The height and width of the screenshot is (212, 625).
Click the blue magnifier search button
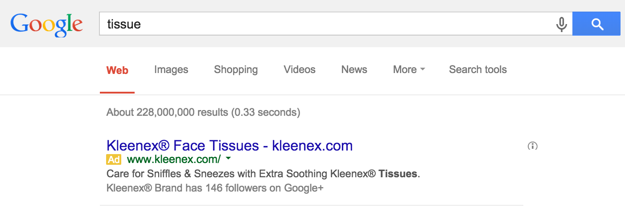tap(596, 24)
